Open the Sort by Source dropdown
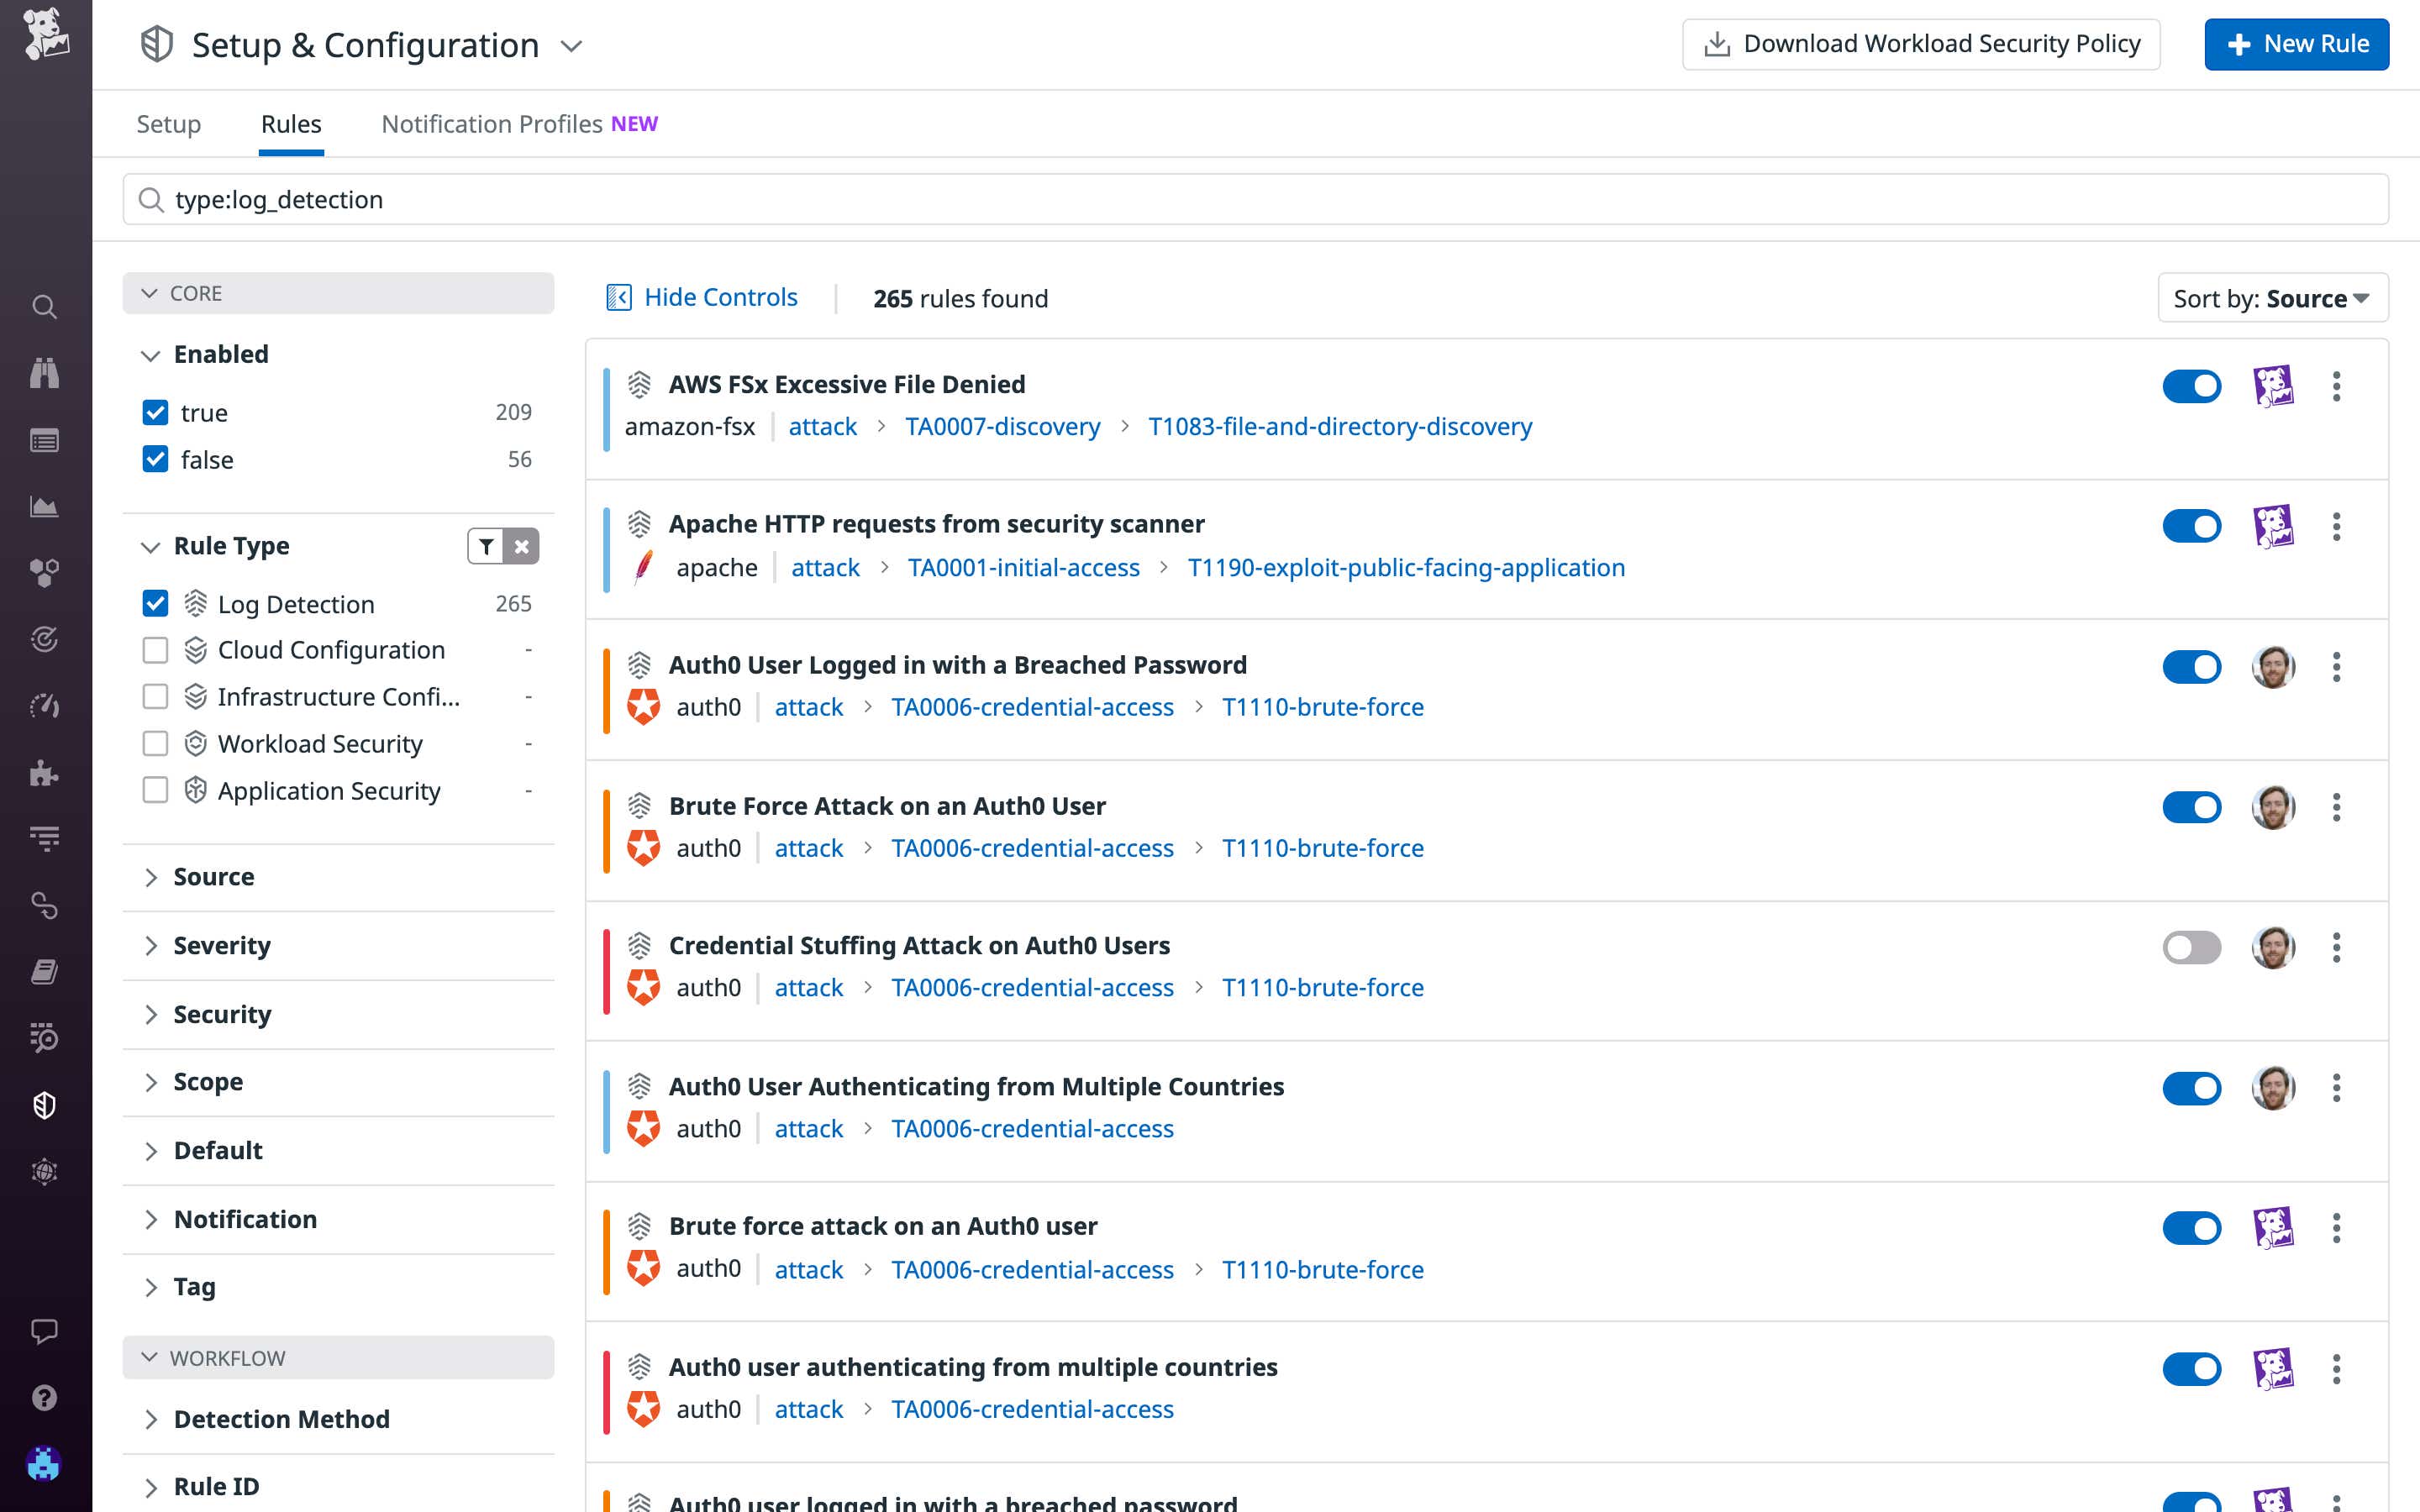The height and width of the screenshot is (1512, 2420). click(2273, 298)
